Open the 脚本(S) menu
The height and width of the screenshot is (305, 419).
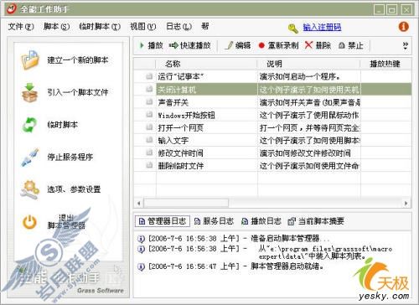pos(56,27)
